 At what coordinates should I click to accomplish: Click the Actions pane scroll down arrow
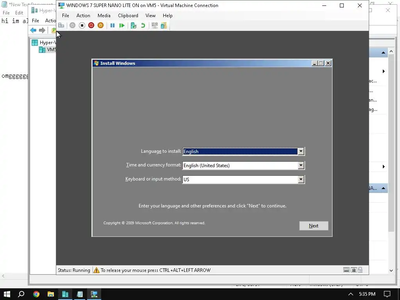pos(391,270)
